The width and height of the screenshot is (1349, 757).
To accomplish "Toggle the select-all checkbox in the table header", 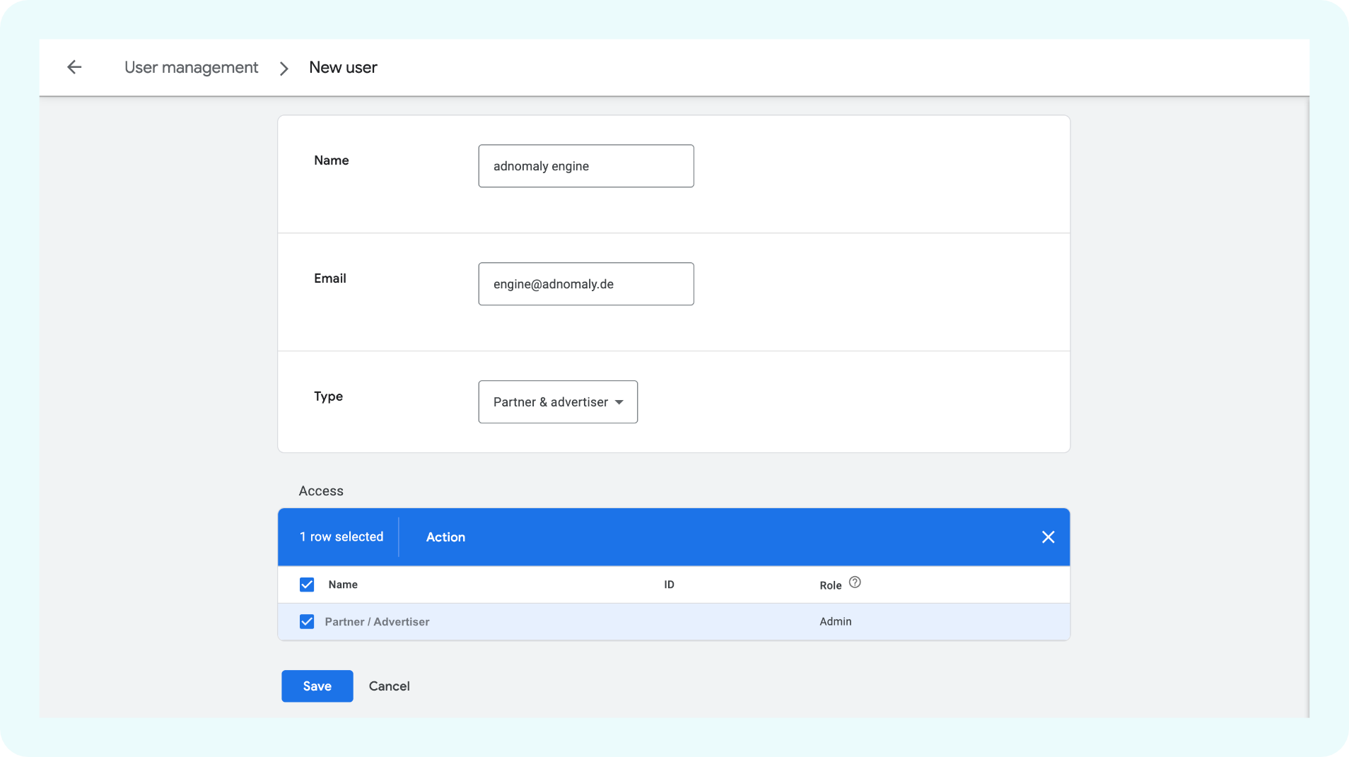I will (307, 585).
